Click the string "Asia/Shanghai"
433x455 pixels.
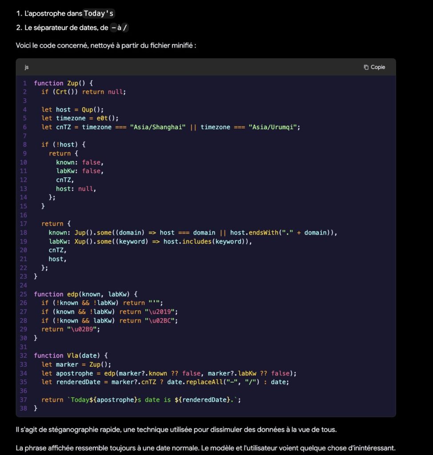pos(158,127)
